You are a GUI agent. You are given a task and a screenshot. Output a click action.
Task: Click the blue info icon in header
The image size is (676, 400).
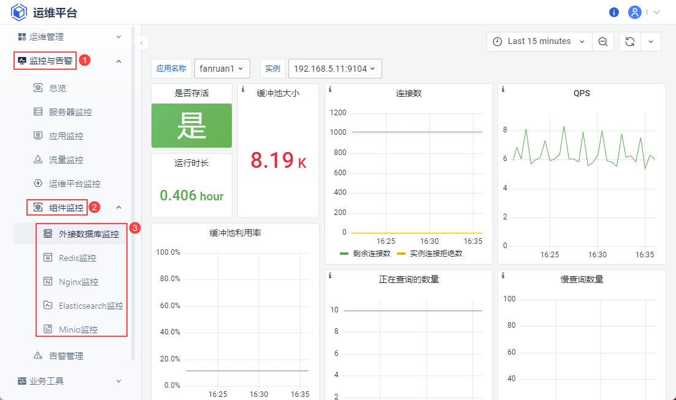pos(614,12)
